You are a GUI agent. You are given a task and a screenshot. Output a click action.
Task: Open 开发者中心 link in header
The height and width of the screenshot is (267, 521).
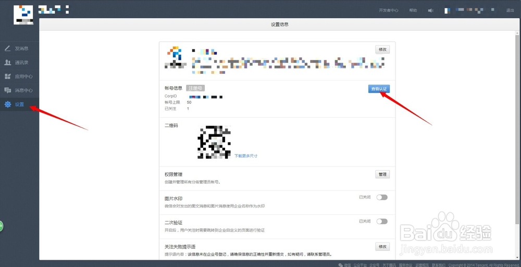389,10
